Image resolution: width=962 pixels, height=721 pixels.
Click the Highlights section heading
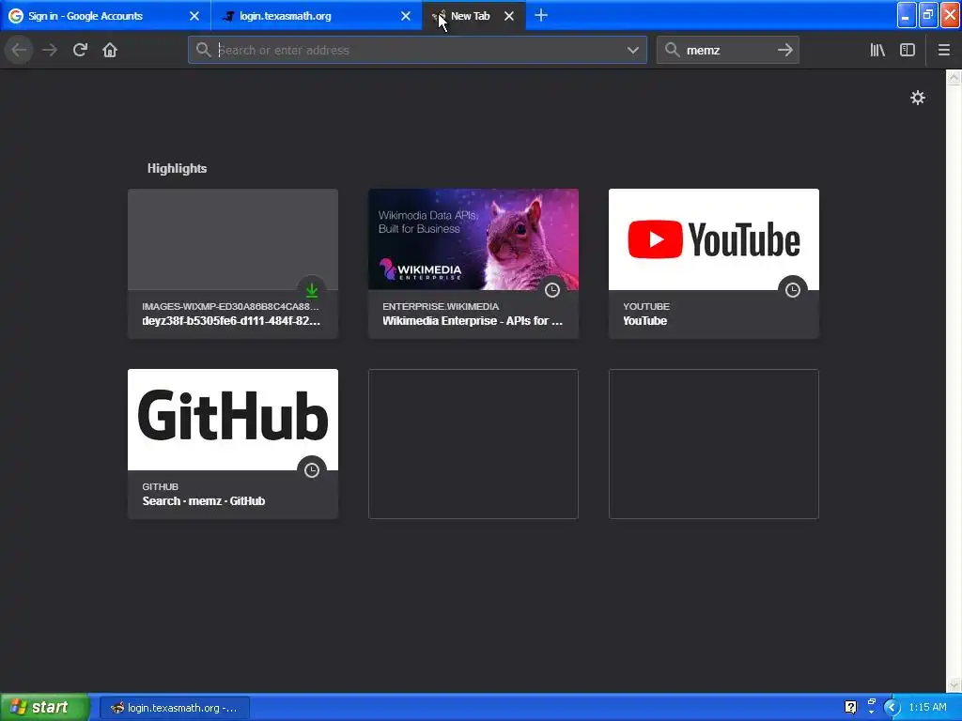coord(177,168)
